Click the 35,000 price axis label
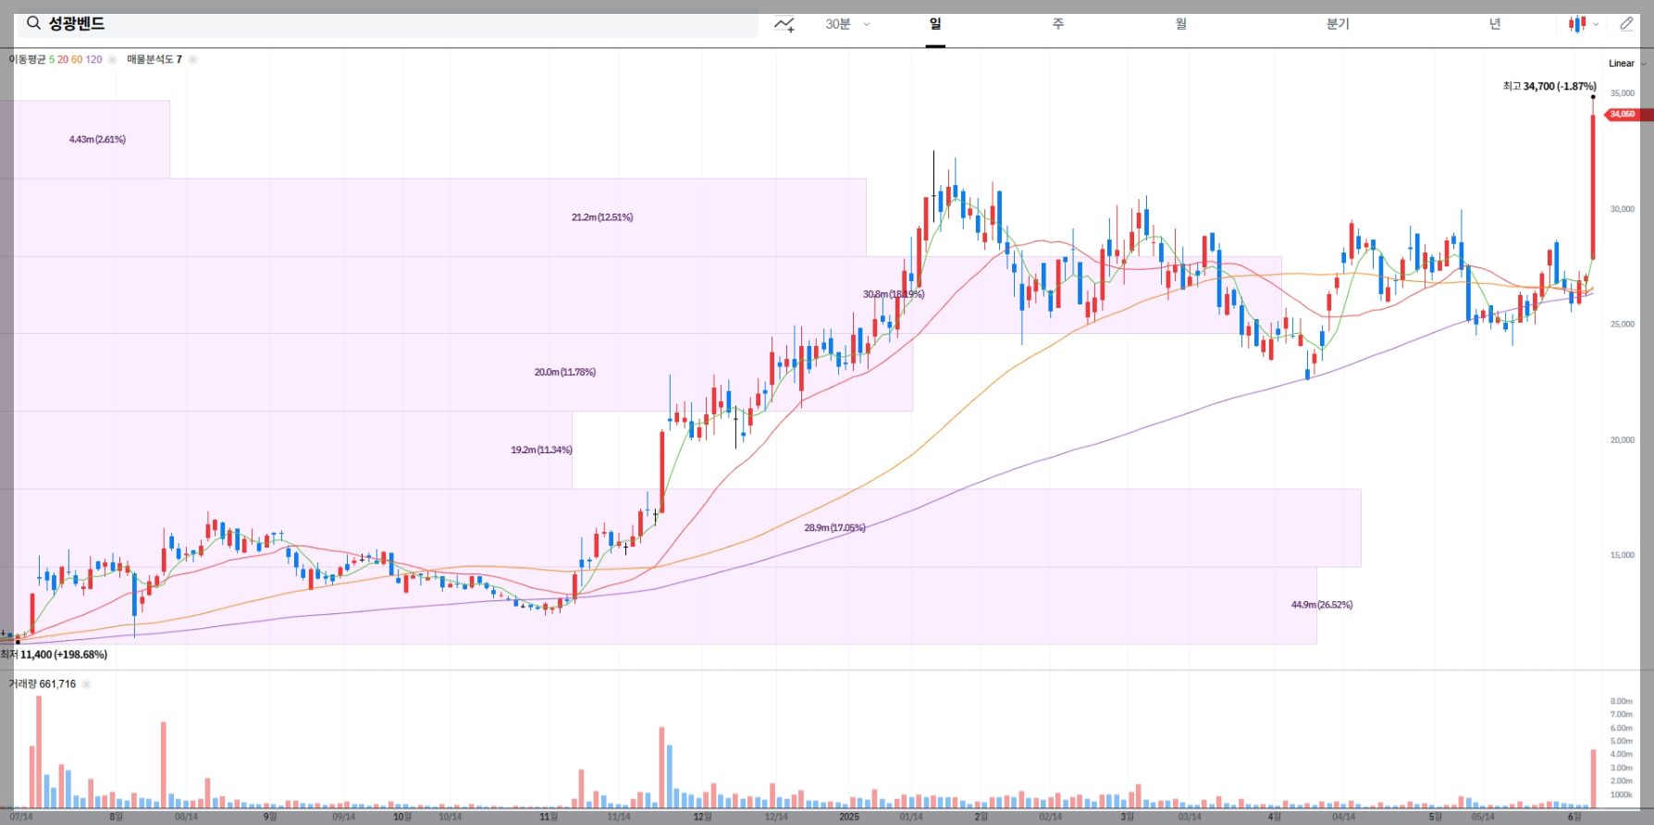Image resolution: width=1654 pixels, height=825 pixels. click(1623, 93)
